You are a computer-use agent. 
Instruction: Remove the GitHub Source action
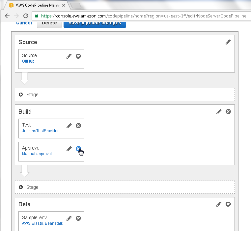78,56
